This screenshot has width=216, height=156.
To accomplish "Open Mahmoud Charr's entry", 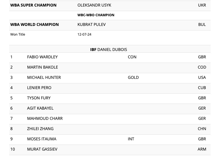I will 45,118.
